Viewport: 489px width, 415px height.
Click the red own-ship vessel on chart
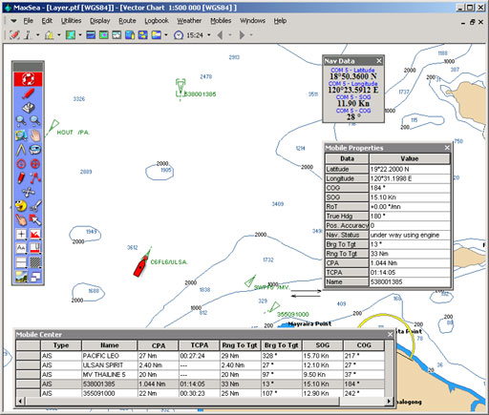coord(140,265)
